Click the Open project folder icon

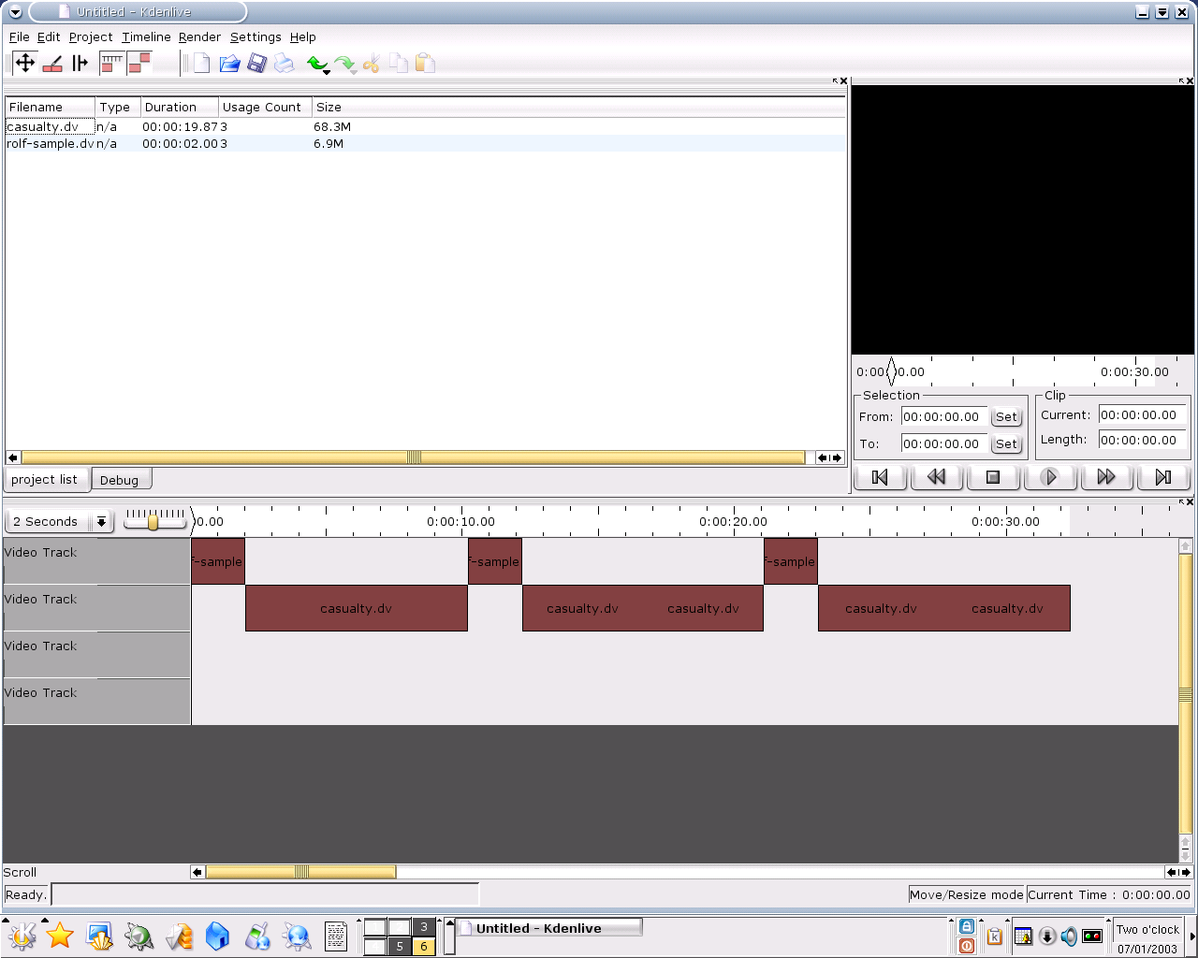(x=229, y=64)
